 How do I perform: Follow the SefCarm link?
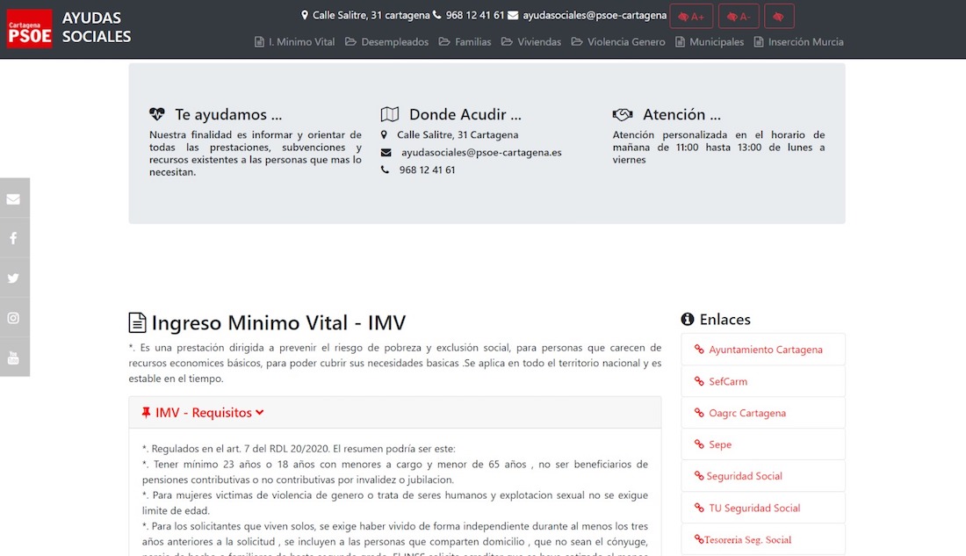point(728,381)
